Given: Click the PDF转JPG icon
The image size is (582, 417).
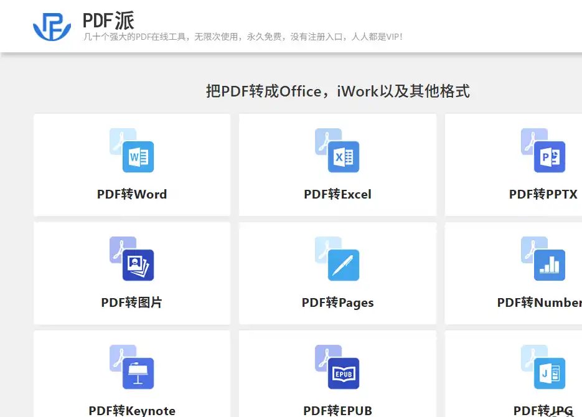Looking at the screenshot, I should point(543,367).
